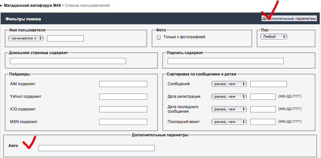Focus the Домашняя страница содержит field
Image resolution: width=321 pixels, height=158 pixels.
tap(68, 61)
